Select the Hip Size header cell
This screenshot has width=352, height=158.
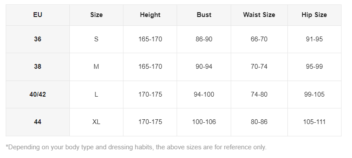[x=314, y=15]
